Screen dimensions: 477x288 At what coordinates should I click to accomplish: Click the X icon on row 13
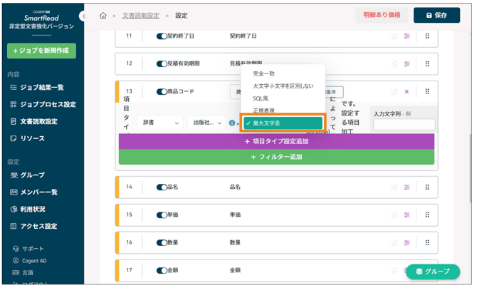coord(407,92)
